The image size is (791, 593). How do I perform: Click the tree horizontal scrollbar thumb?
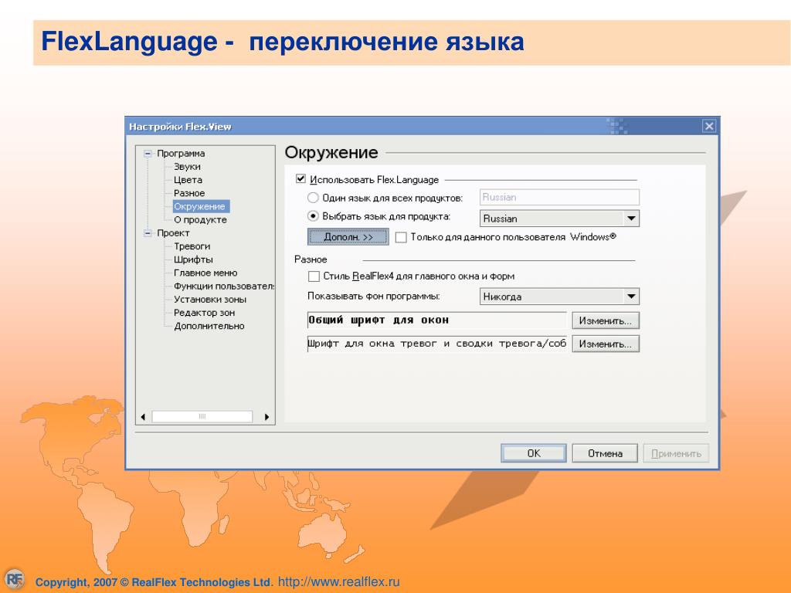tap(202, 416)
